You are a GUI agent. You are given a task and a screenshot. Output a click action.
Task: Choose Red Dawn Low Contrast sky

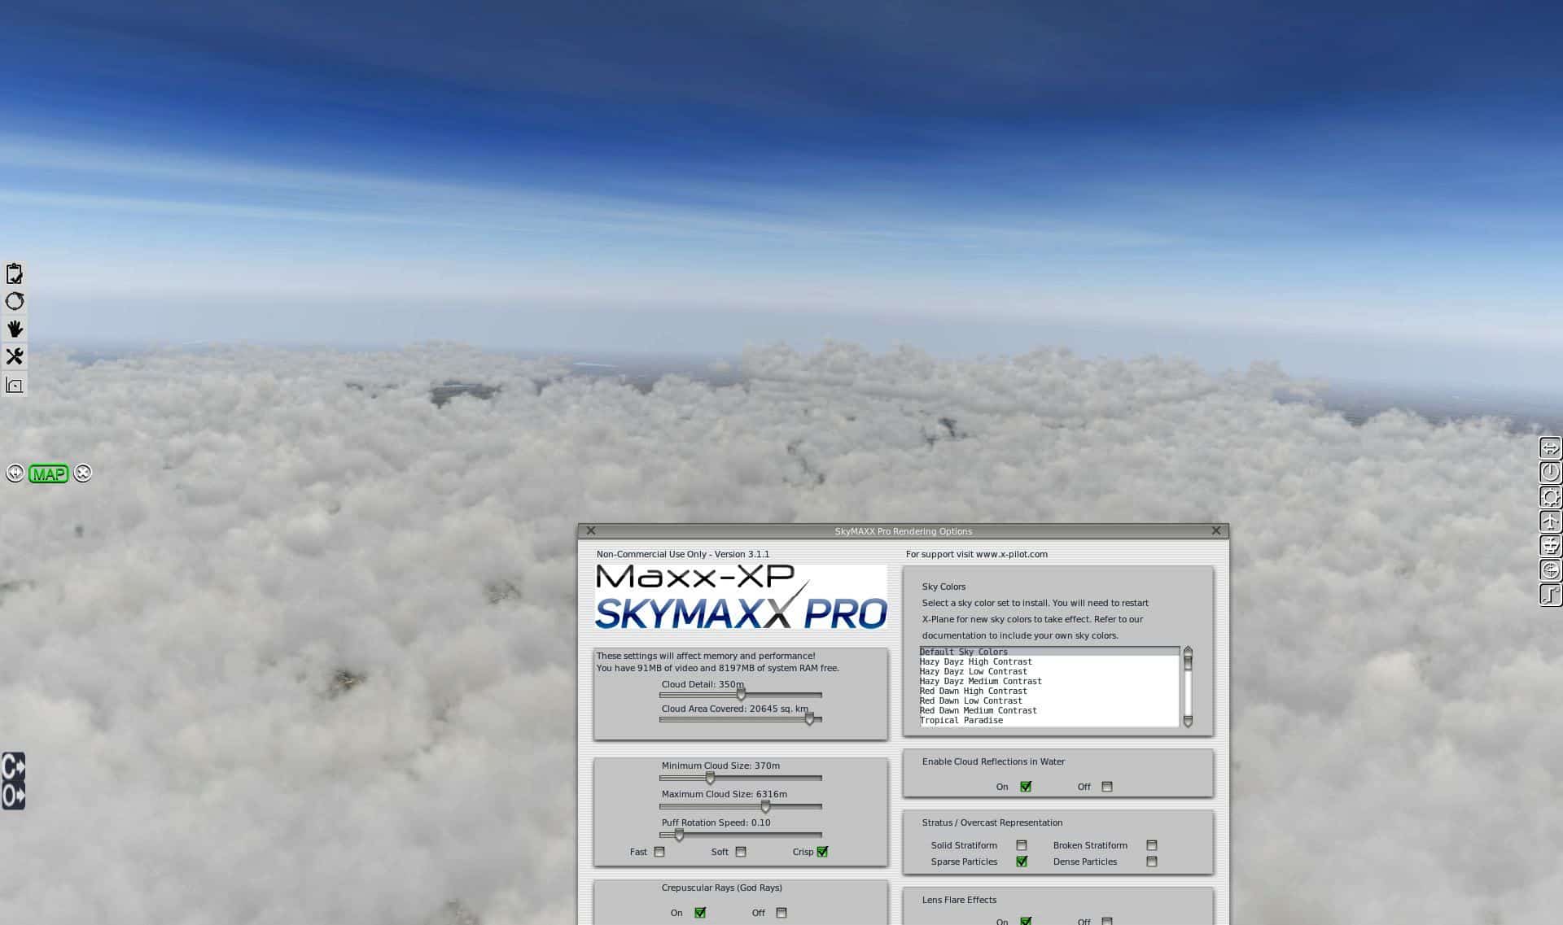pos(970,700)
